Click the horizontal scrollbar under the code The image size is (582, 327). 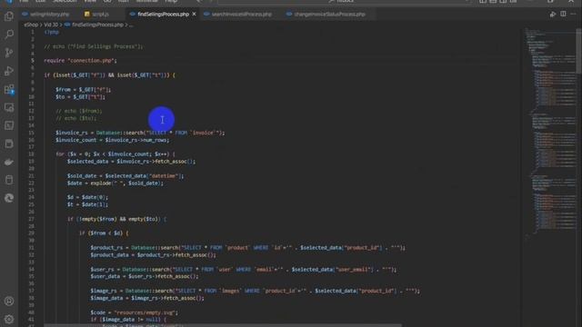[x=223, y=325]
